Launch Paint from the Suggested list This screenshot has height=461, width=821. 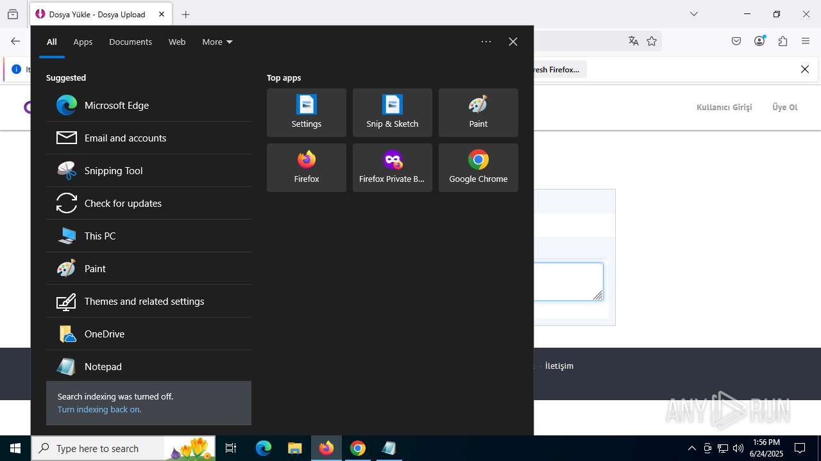pyautogui.click(x=149, y=268)
